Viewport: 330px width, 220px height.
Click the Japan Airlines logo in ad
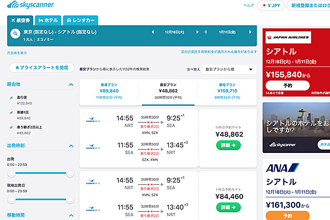click(x=288, y=37)
